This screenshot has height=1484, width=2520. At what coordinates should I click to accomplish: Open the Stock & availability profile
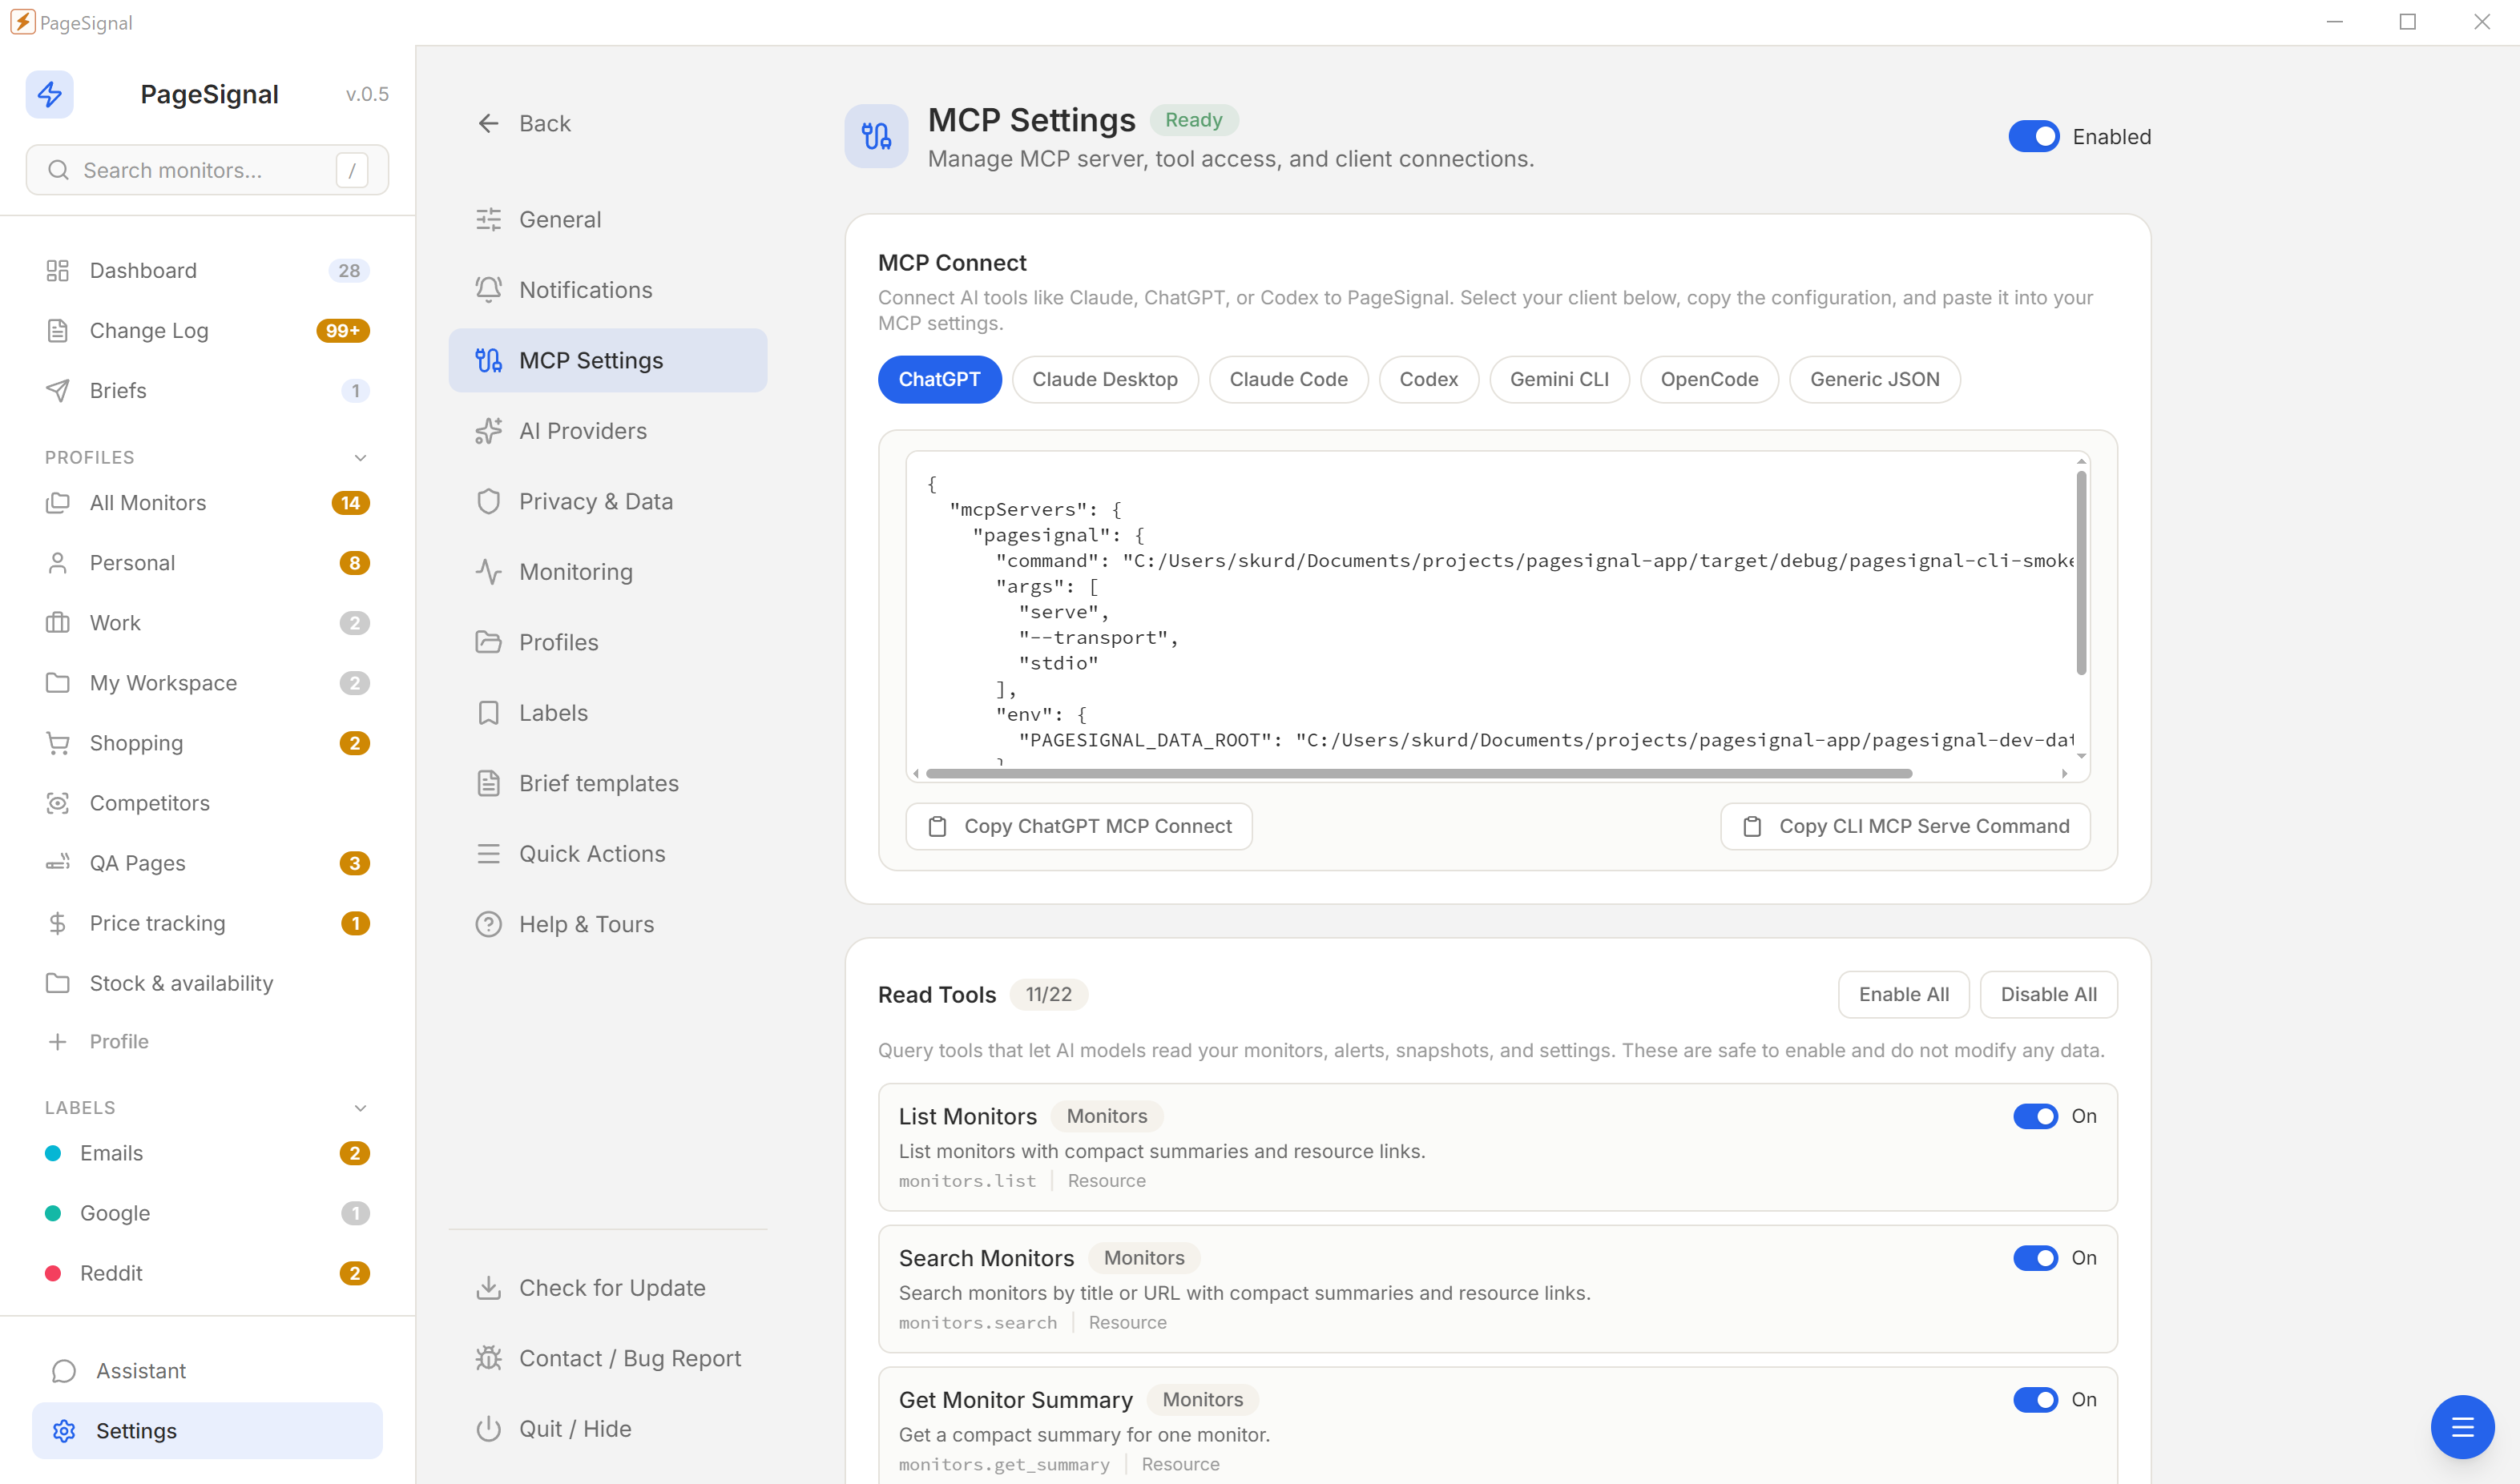207,982
